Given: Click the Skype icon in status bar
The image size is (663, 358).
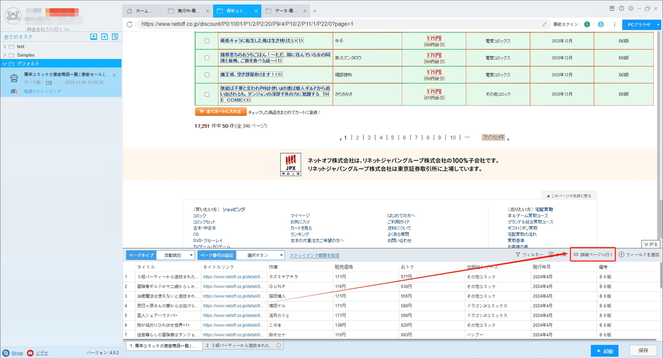Looking at the screenshot, I should pyautogui.click(x=6, y=352).
